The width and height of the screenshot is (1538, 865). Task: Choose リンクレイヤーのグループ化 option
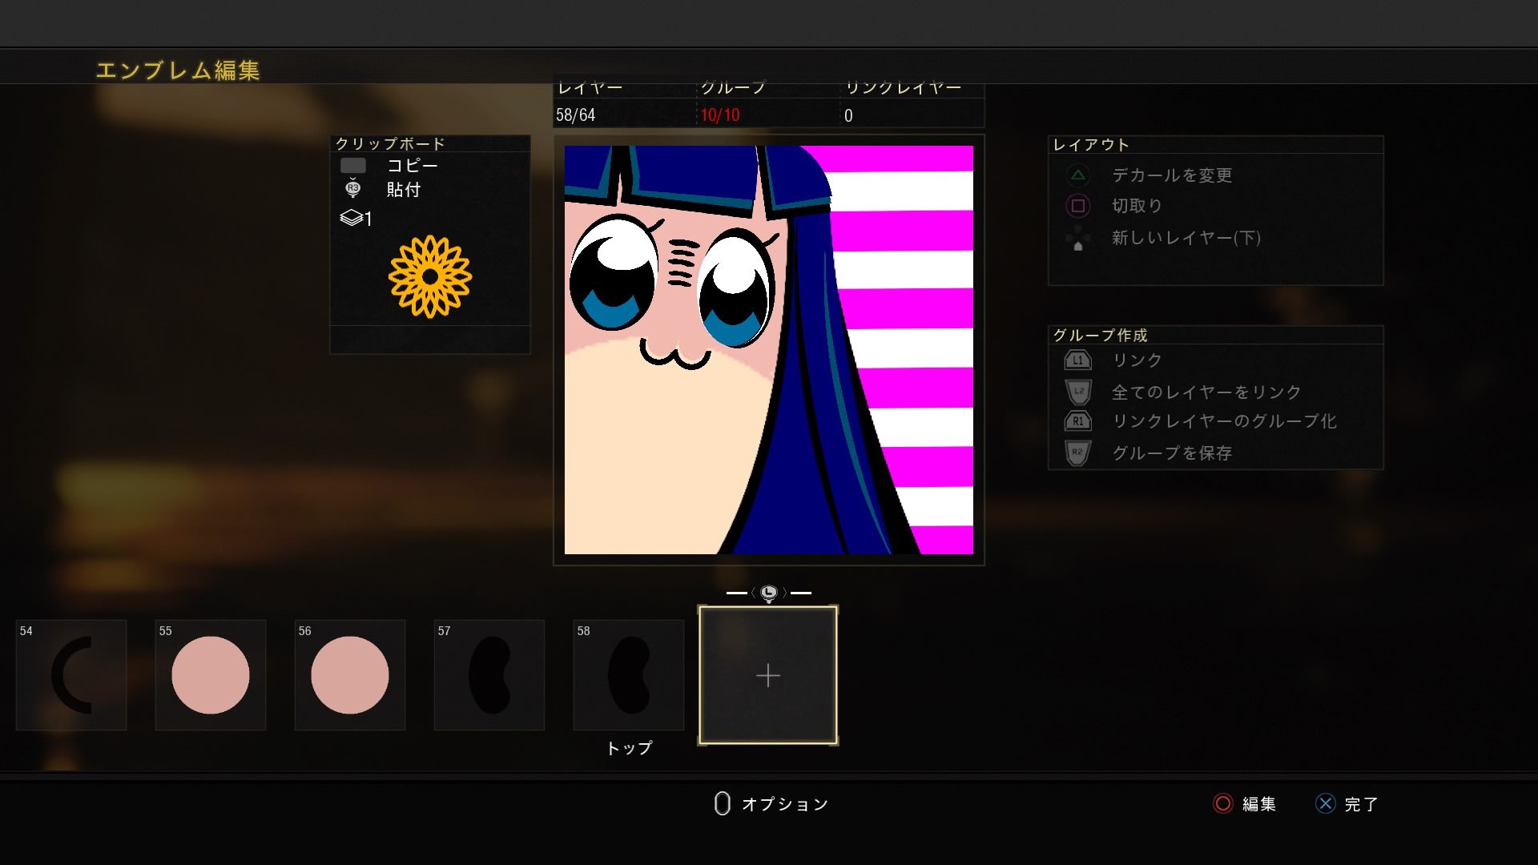point(1224,421)
